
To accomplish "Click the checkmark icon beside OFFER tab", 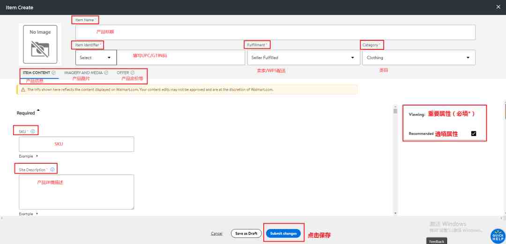I will pyautogui.click(x=132, y=73).
